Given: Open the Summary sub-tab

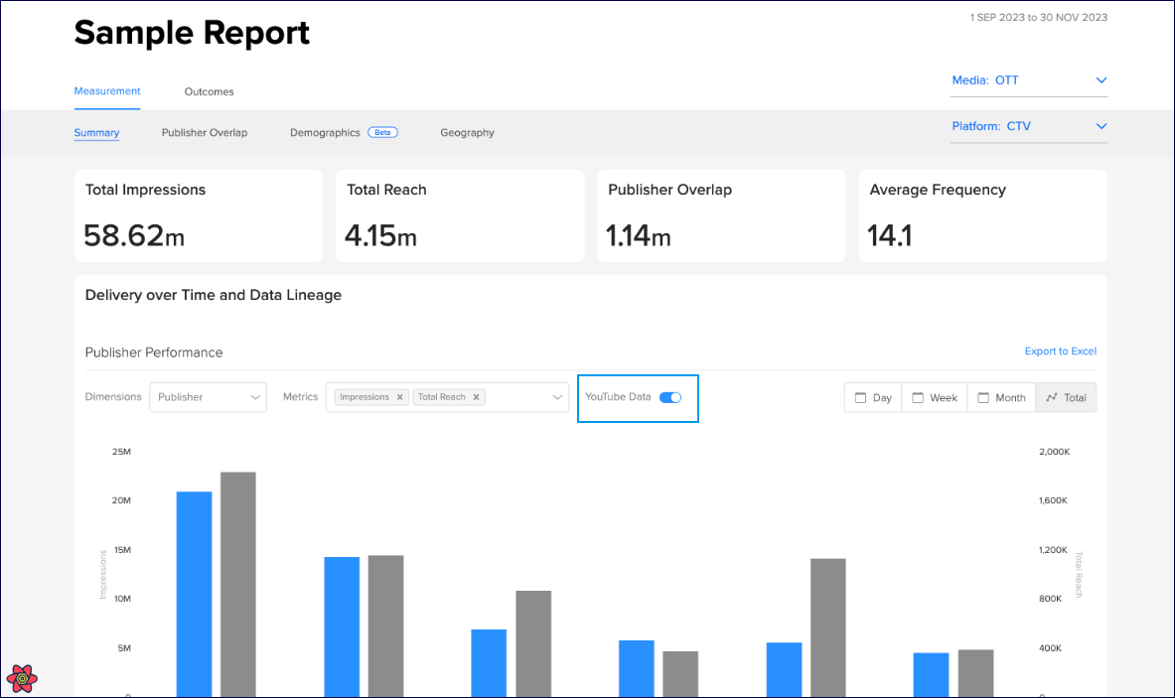Looking at the screenshot, I should (x=96, y=133).
